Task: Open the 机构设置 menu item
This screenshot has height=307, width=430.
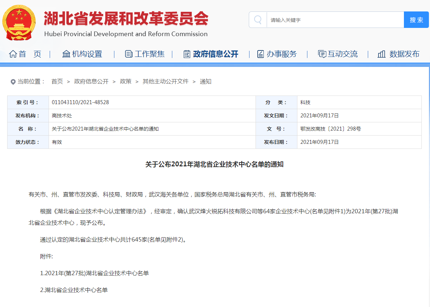Action: (x=87, y=54)
